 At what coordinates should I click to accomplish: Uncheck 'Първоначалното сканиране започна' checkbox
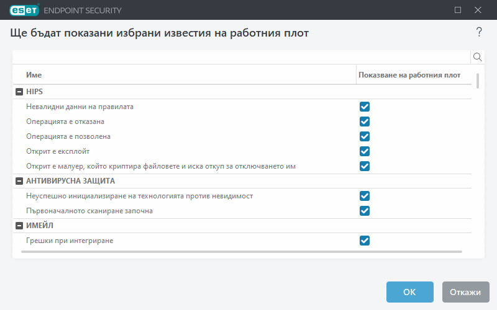[365, 211]
